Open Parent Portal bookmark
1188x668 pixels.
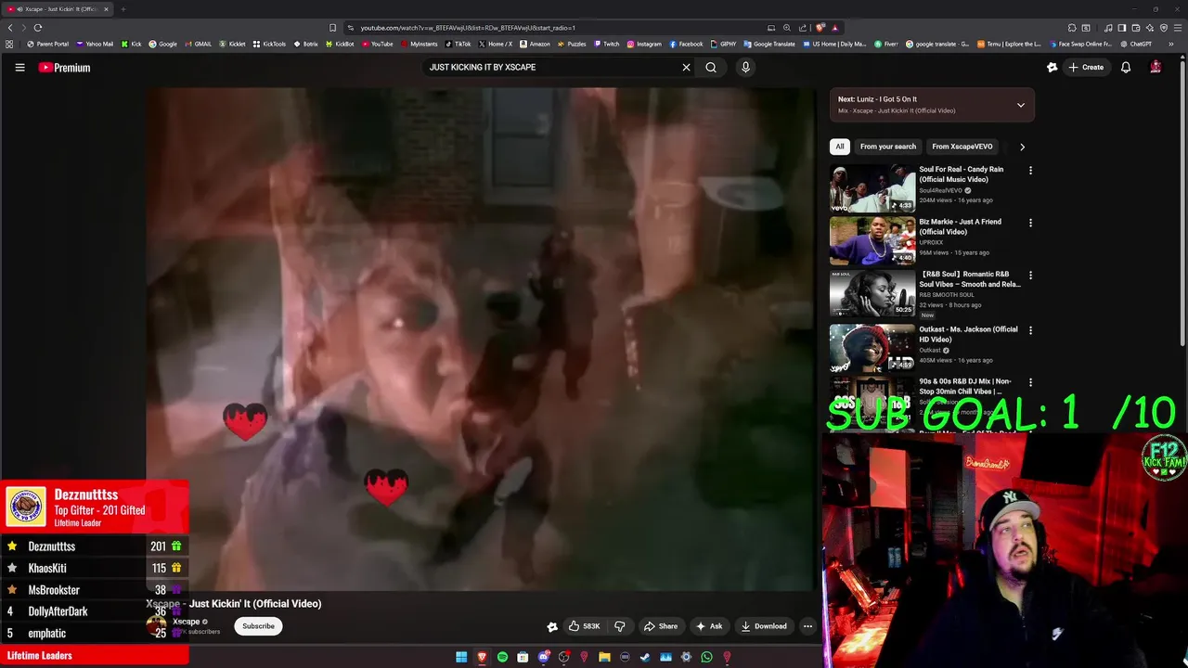coord(48,44)
